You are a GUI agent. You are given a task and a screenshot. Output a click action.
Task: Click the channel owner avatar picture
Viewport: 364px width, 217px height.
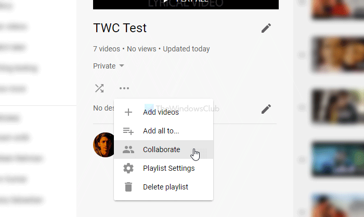[x=103, y=144]
